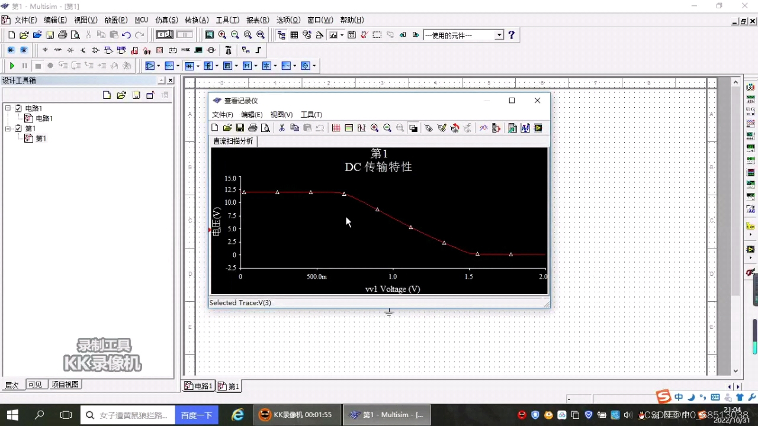Open 工具(T) menu in Grapher window
This screenshot has height=426, width=758.
tap(311, 115)
